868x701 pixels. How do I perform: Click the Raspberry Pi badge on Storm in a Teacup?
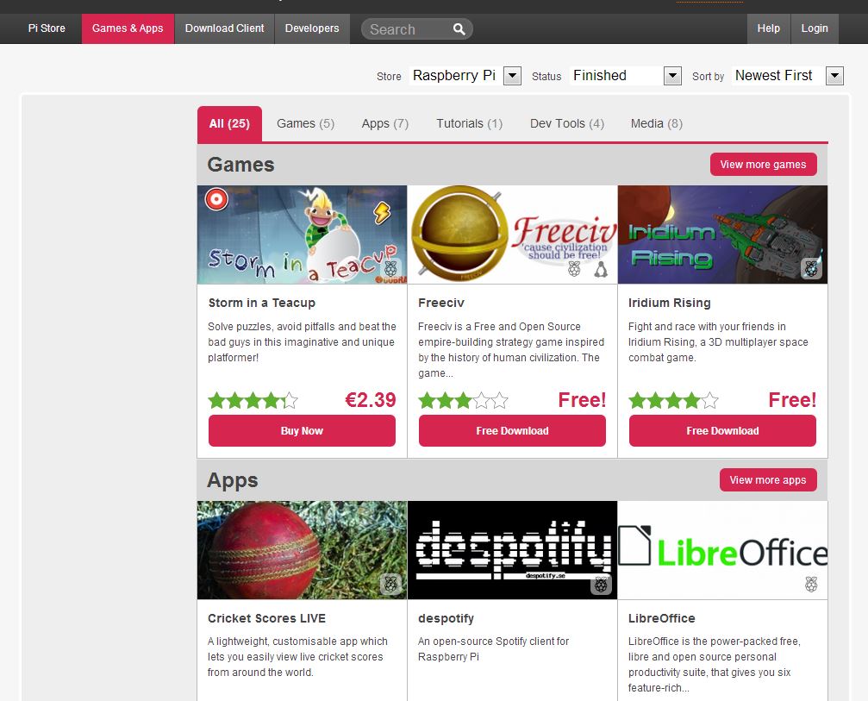[390, 269]
